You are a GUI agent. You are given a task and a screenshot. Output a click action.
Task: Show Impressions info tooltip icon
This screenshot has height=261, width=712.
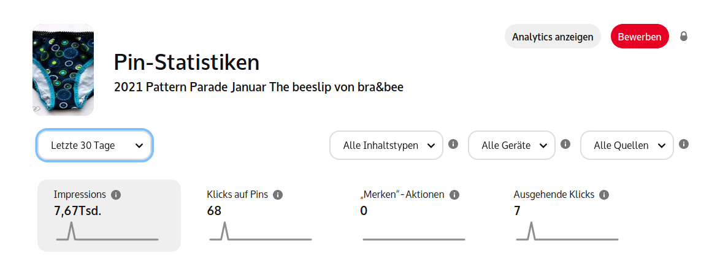[x=116, y=195]
